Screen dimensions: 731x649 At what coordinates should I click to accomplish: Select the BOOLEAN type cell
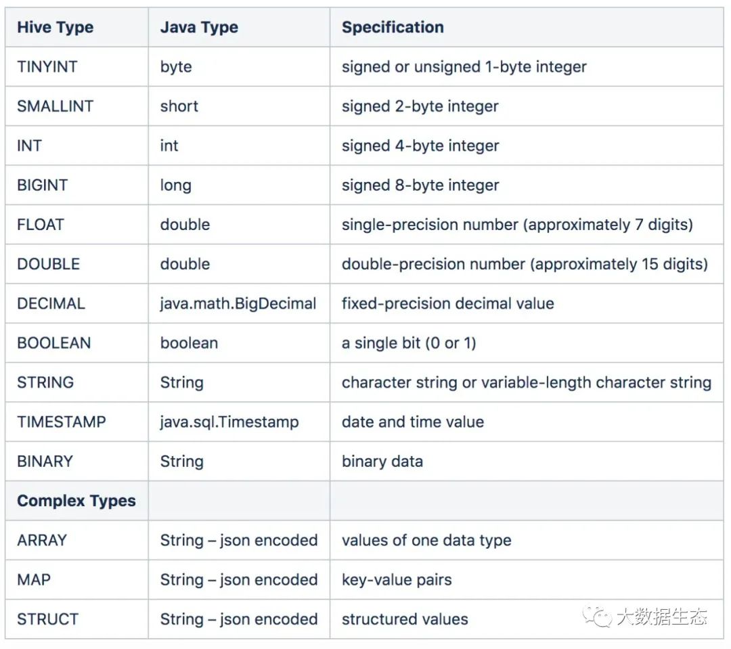pyautogui.click(x=53, y=343)
